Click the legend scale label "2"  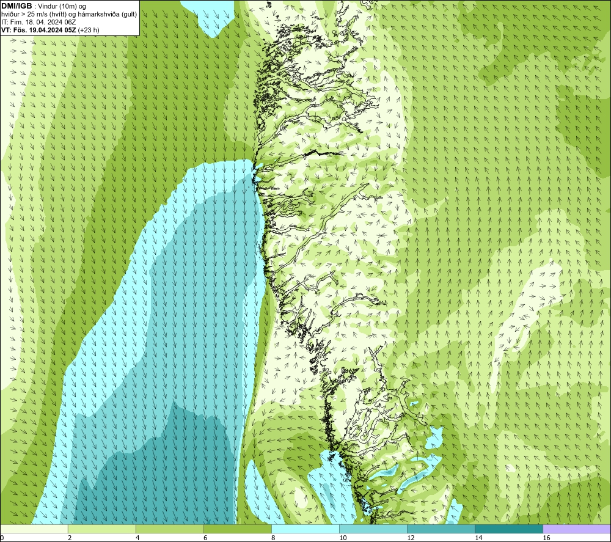pyautogui.click(x=70, y=538)
